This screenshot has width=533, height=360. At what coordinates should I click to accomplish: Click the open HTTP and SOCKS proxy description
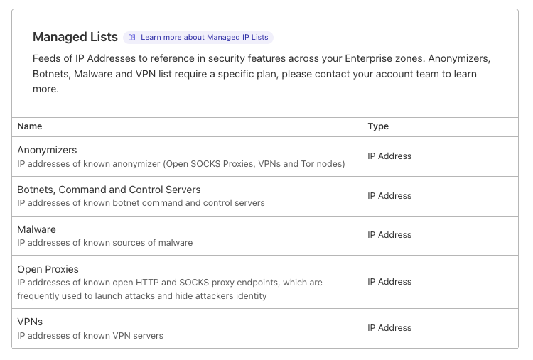(x=169, y=289)
